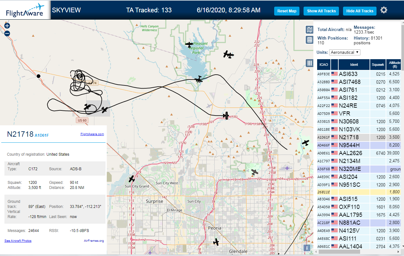Toggle the grid table view icon
404x256 pixels.
(x=310, y=40)
